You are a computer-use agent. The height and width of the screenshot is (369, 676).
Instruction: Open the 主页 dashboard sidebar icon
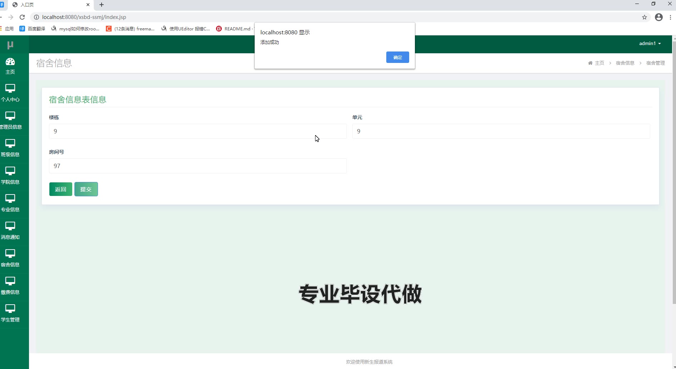[x=10, y=66]
